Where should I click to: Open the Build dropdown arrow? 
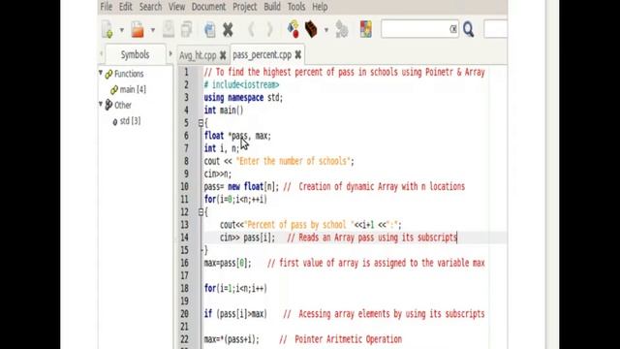(x=326, y=30)
